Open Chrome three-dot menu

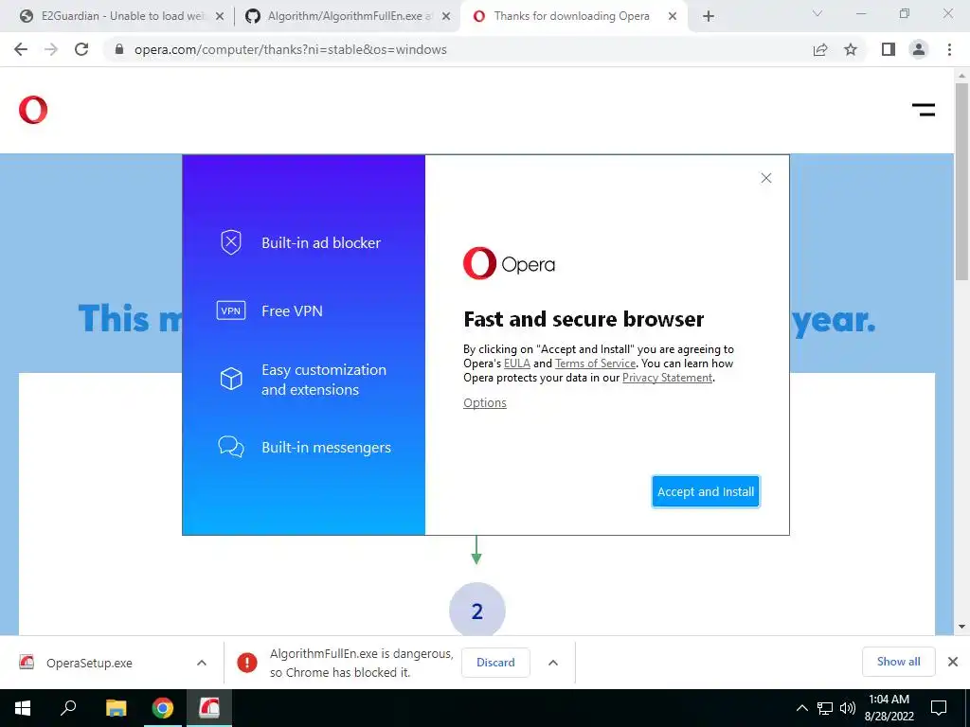coord(949,49)
